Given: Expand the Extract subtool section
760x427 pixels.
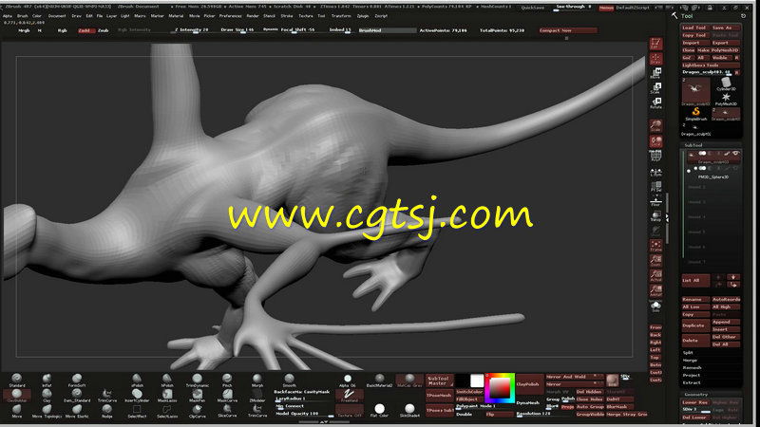Looking at the screenshot, I should [692, 383].
